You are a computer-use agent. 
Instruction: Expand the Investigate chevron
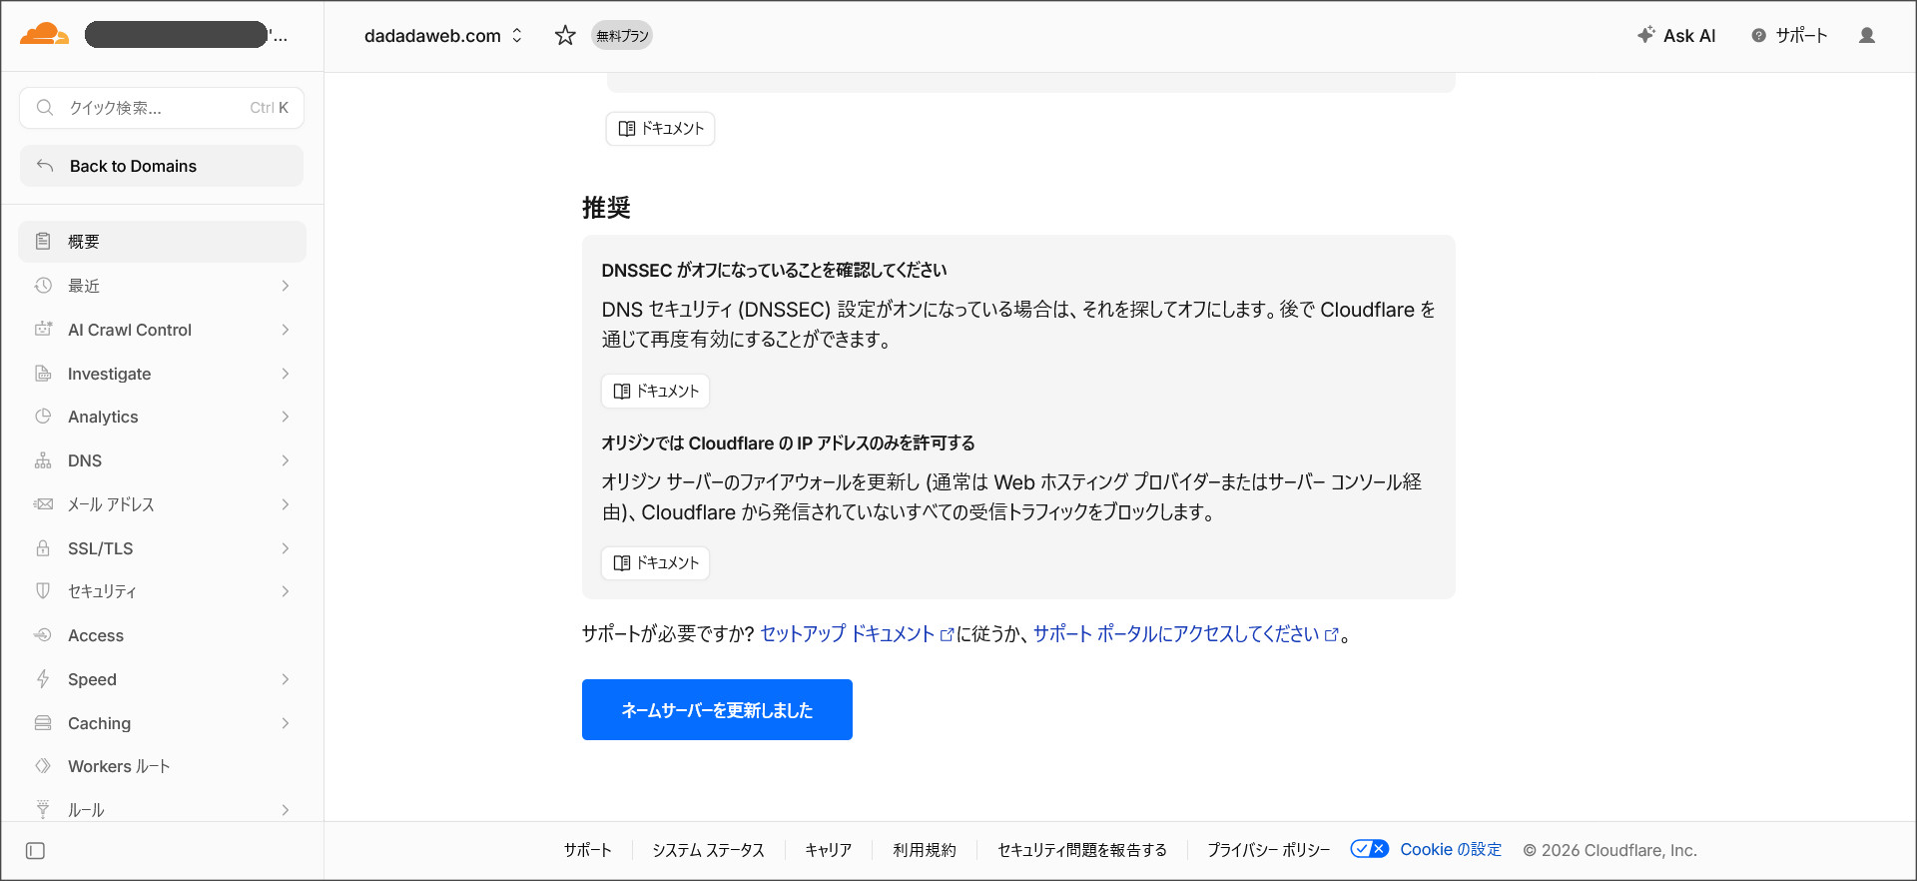click(x=286, y=374)
